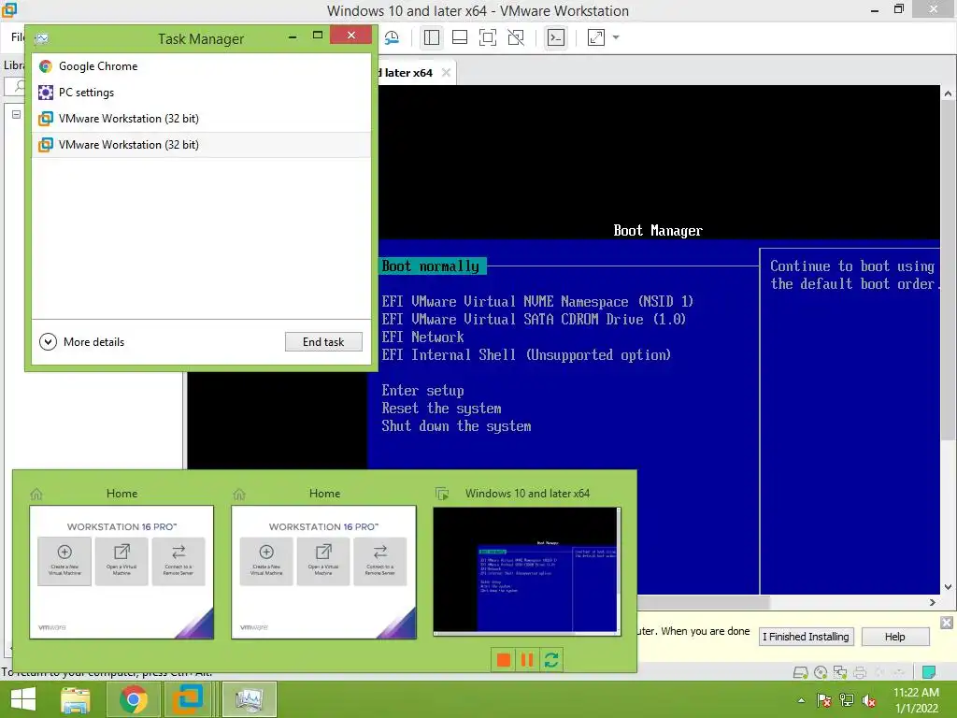This screenshot has width=957, height=718.
Task: Select the first Home preview thumbnail
Action: point(121,572)
